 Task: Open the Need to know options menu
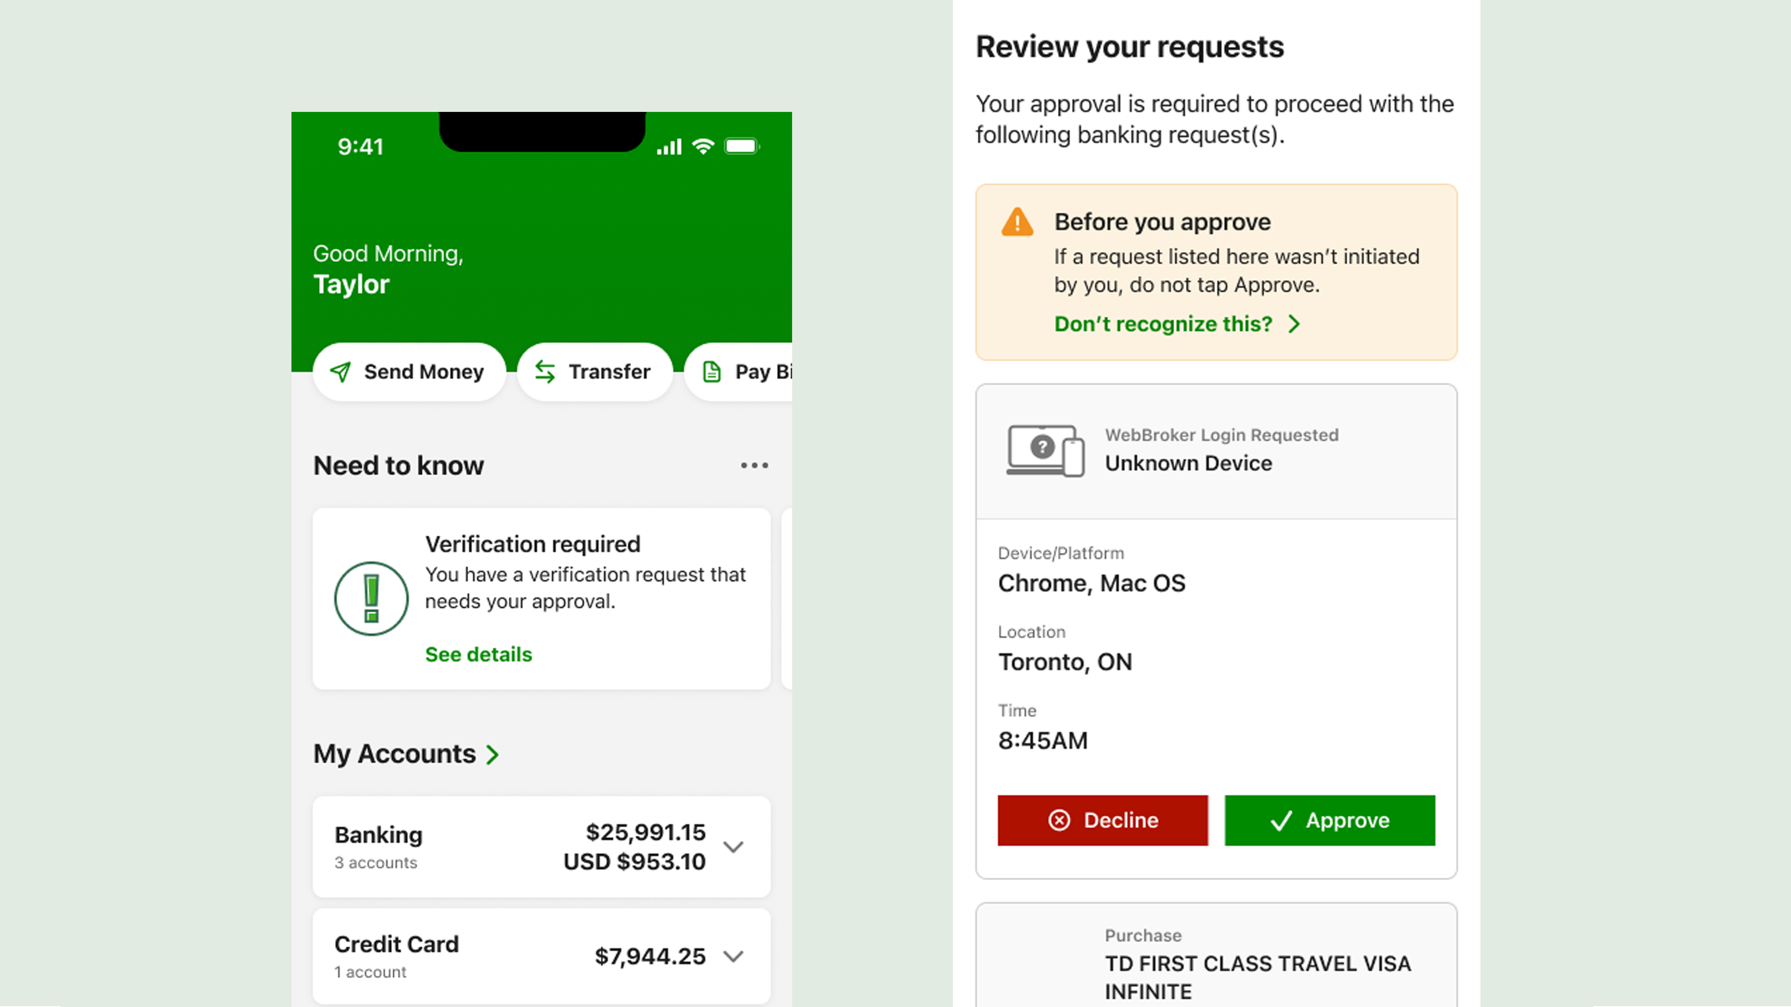[x=754, y=465]
